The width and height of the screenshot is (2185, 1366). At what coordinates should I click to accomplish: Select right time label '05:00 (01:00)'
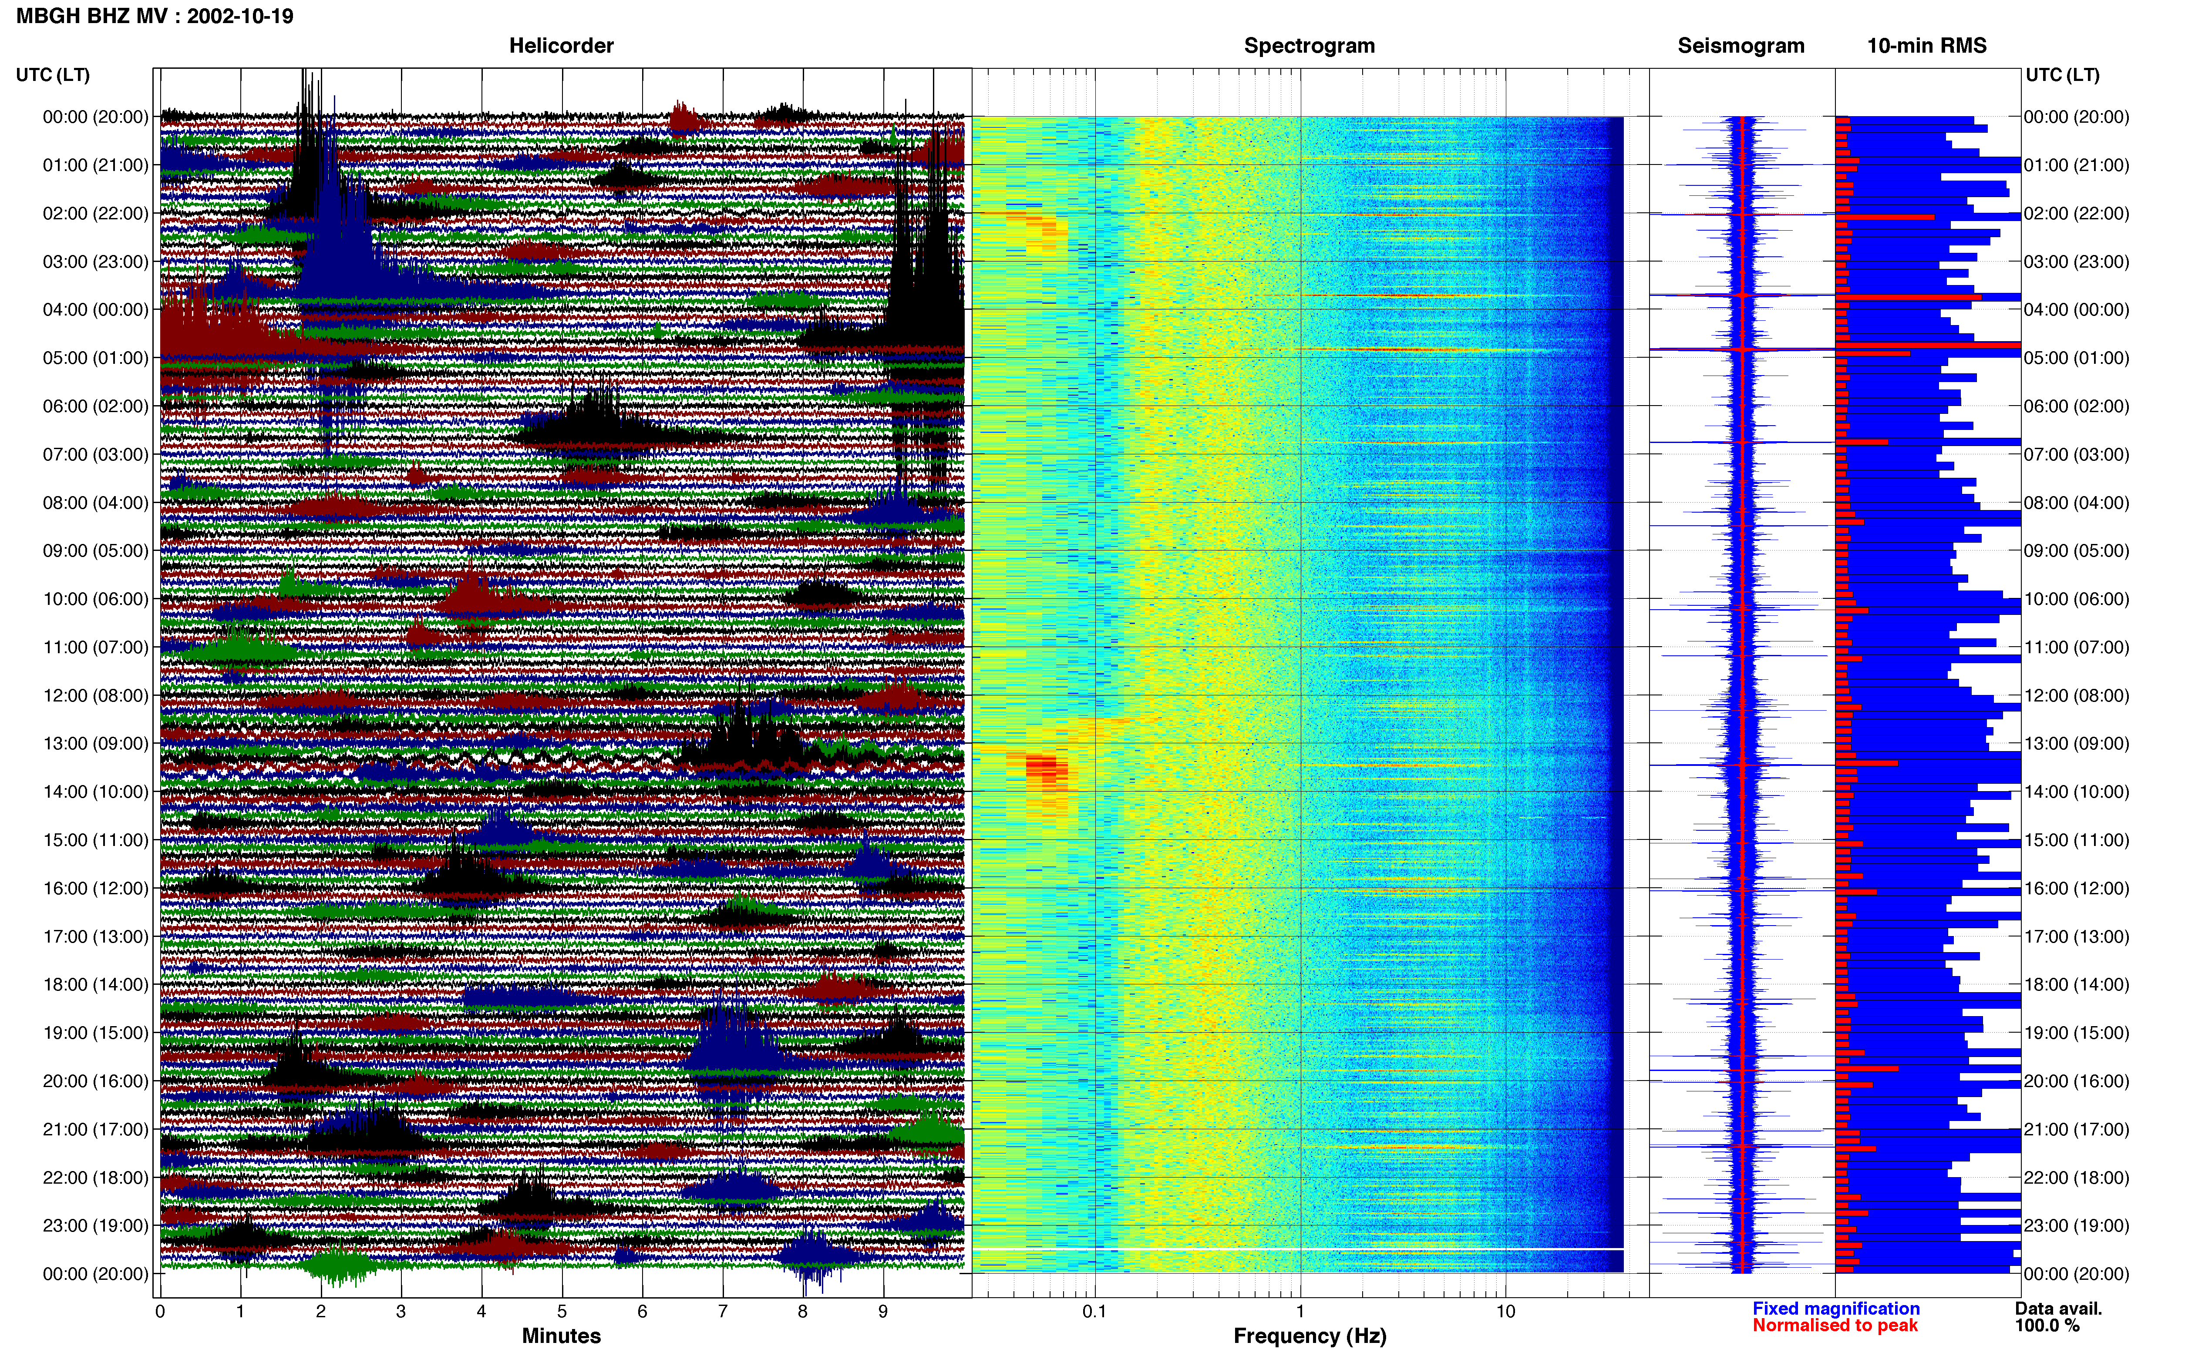tap(2077, 358)
